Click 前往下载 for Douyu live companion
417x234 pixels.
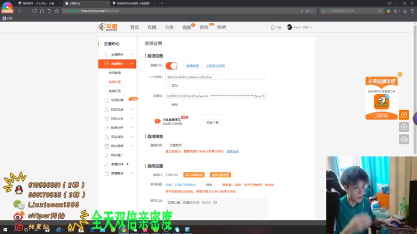[x=213, y=123]
